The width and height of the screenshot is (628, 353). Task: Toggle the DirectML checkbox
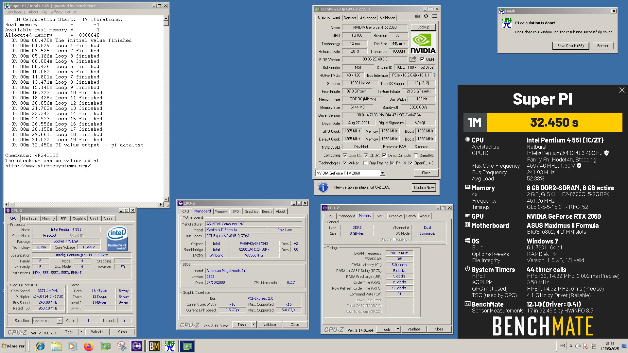pos(416,155)
